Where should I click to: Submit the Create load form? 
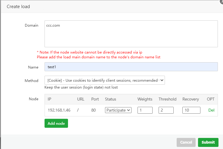point(208,142)
